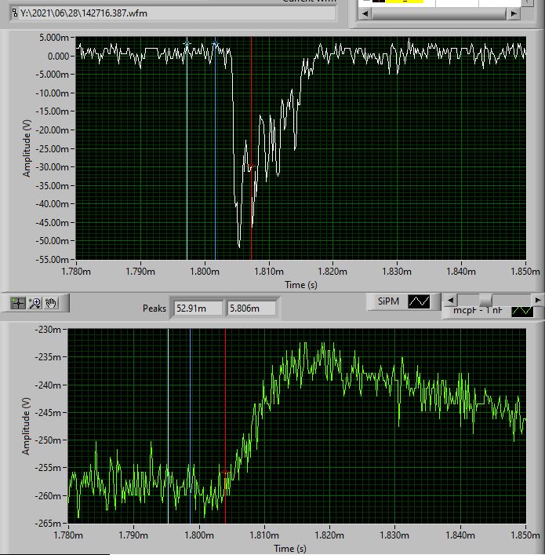Select the cursor movement crosshair tool
Viewport: 545px width, 555px height.
click(18, 302)
